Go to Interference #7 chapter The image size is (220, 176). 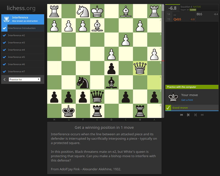pos(16,72)
